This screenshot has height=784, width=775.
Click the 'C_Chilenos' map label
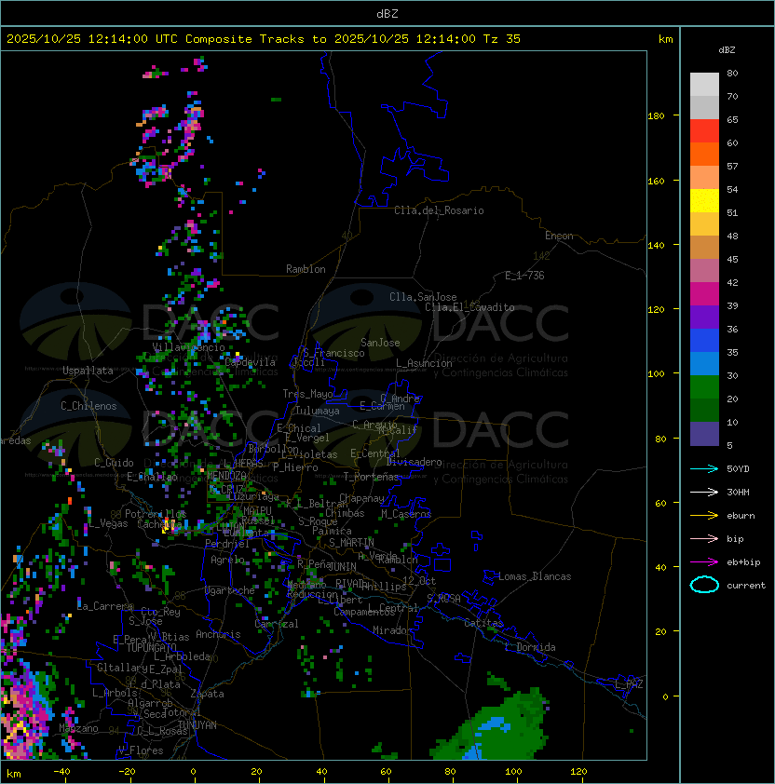[x=88, y=406]
